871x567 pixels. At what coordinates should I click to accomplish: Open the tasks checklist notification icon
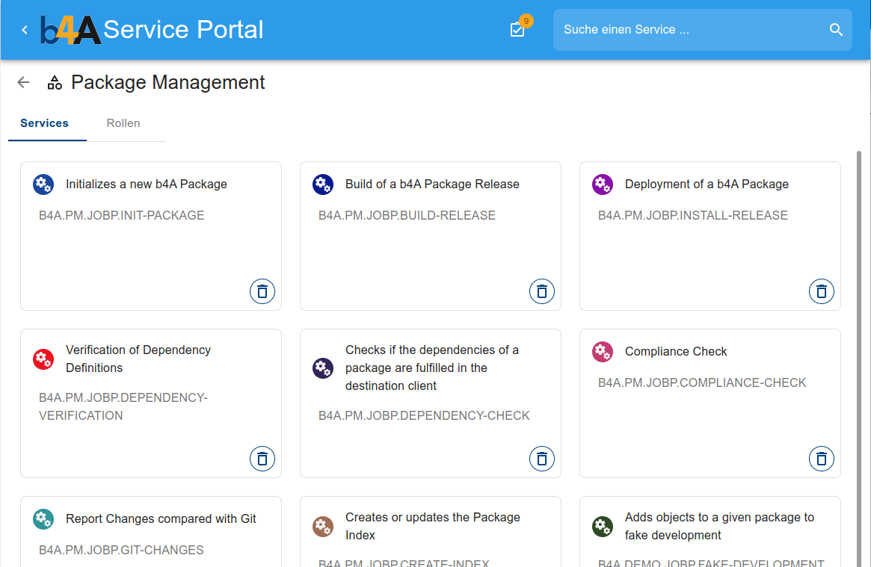pyautogui.click(x=517, y=30)
